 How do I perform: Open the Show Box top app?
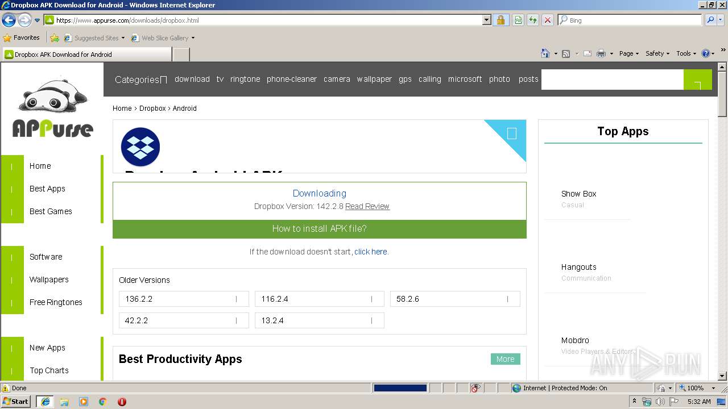[578, 194]
